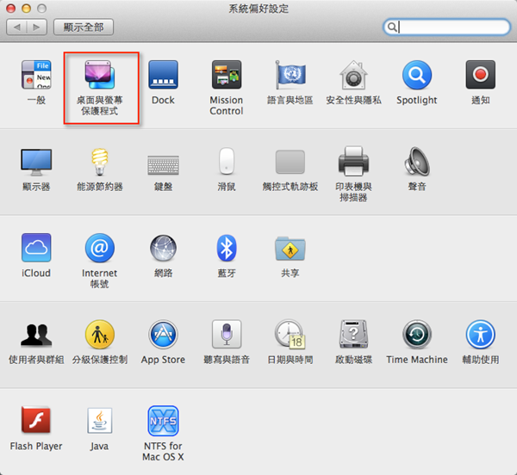Open 網路 (Network) globe icon

tap(163, 248)
